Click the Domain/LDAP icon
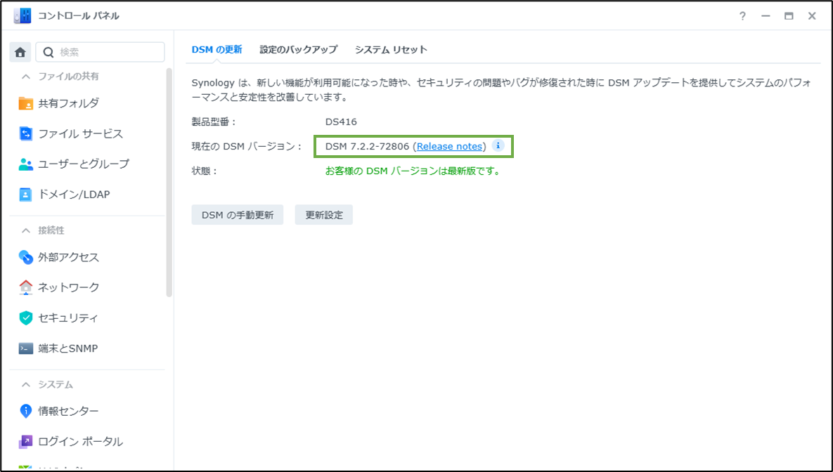 click(25, 195)
